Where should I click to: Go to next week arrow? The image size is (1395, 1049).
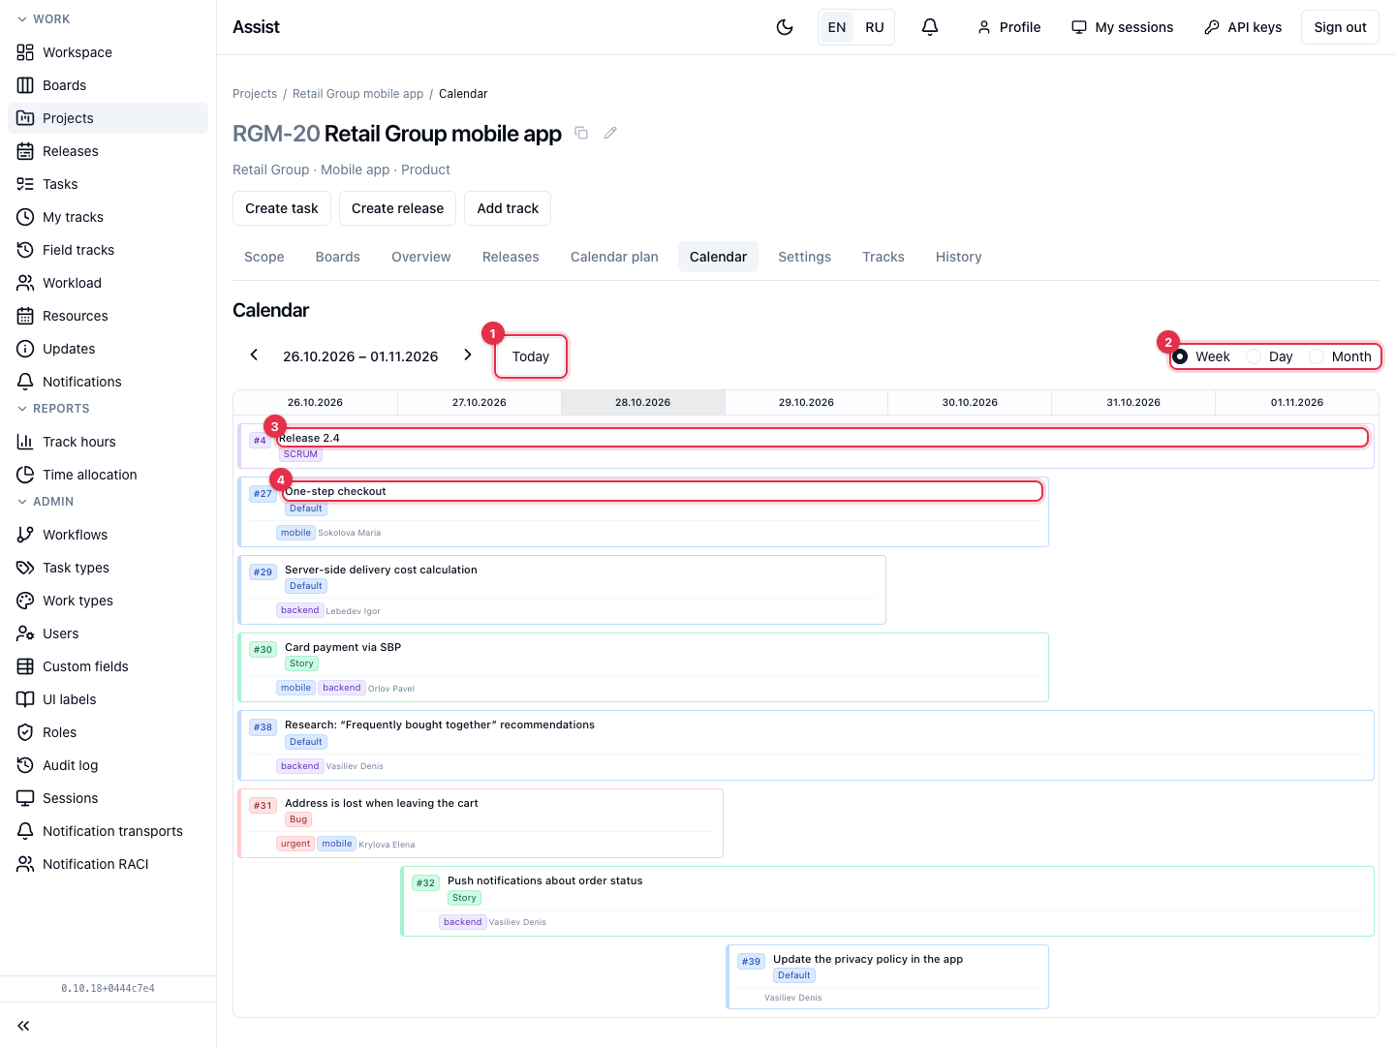pyautogui.click(x=468, y=355)
